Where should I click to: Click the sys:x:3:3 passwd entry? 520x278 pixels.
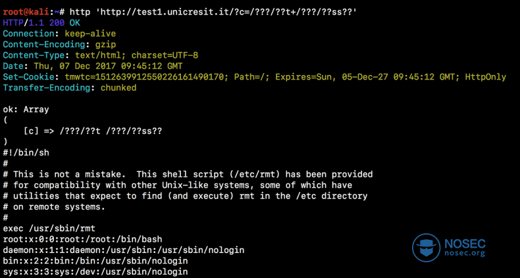click(x=95, y=271)
